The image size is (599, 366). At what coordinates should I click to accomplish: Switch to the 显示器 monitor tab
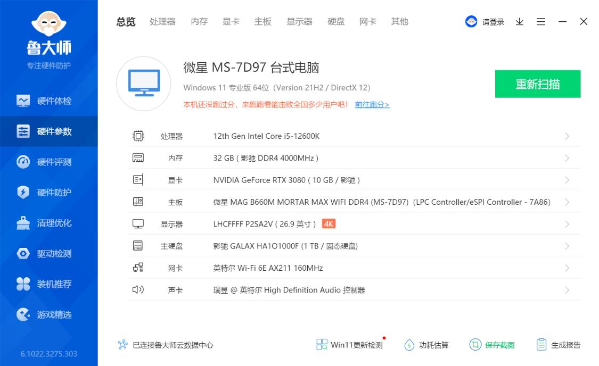[299, 21]
